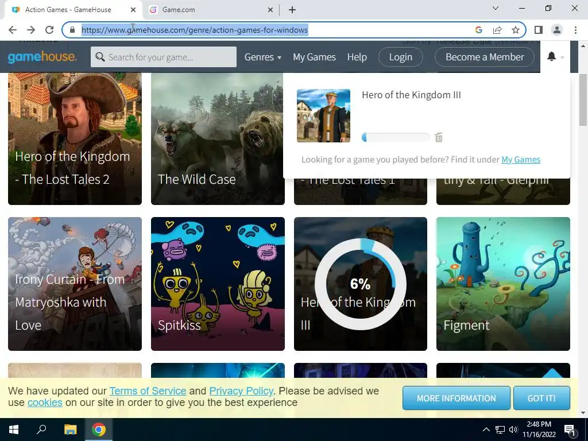This screenshot has height=441, width=588.
Task: Click the browser address bar URL
Action: [x=195, y=30]
